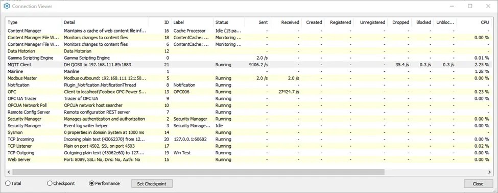Select the Gamma Scripting Engine row
498x193 pixels.
pyautogui.click(x=249, y=58)
